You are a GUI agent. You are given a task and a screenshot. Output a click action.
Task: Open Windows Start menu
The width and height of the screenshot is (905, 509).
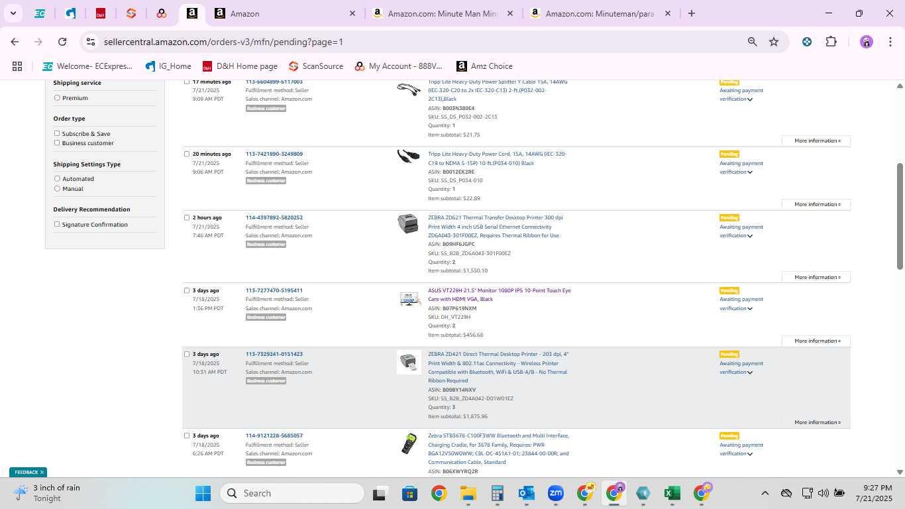pyautogui.click(x=203, y=493)
